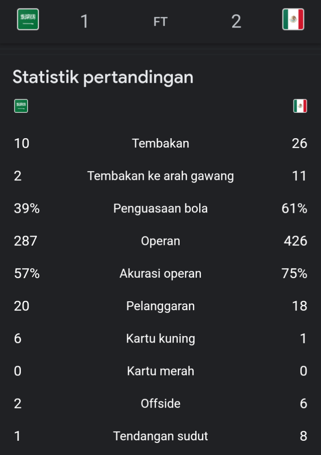321x455 pixels.
Task: Tap Saudi Arabia's score of 1
Action: click(84, 21)
